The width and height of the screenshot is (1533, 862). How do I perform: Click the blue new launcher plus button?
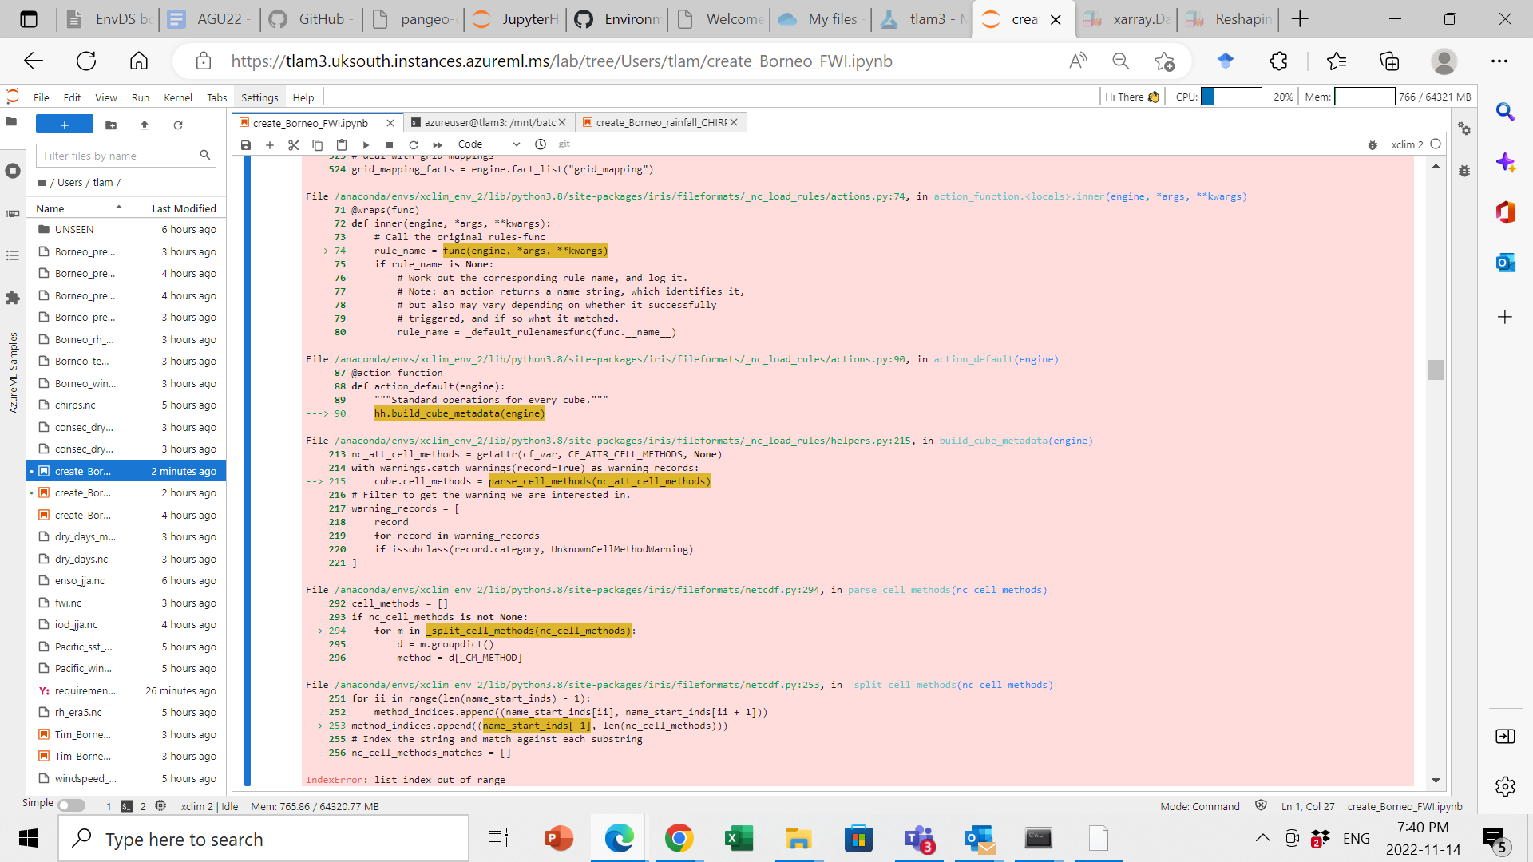pyautogui.click(x=65, y=125)
